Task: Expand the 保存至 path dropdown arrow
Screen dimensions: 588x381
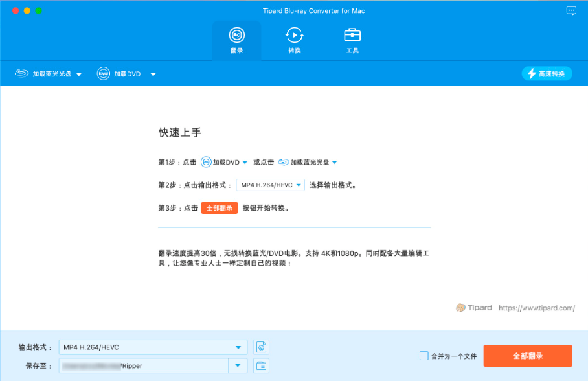Action: pos(238,365)
